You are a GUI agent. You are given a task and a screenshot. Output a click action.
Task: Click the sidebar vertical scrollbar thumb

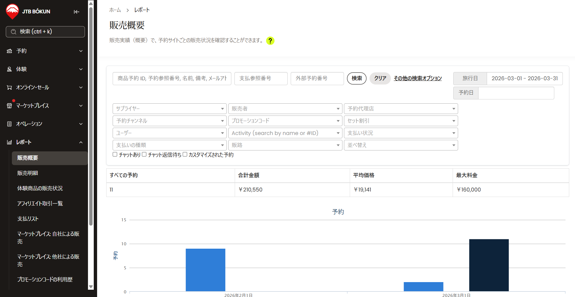point(91,116)
